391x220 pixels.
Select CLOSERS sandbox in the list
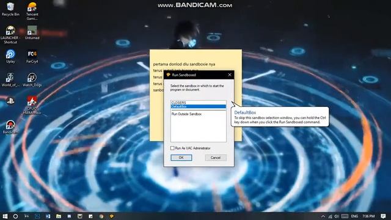[199, 103]
